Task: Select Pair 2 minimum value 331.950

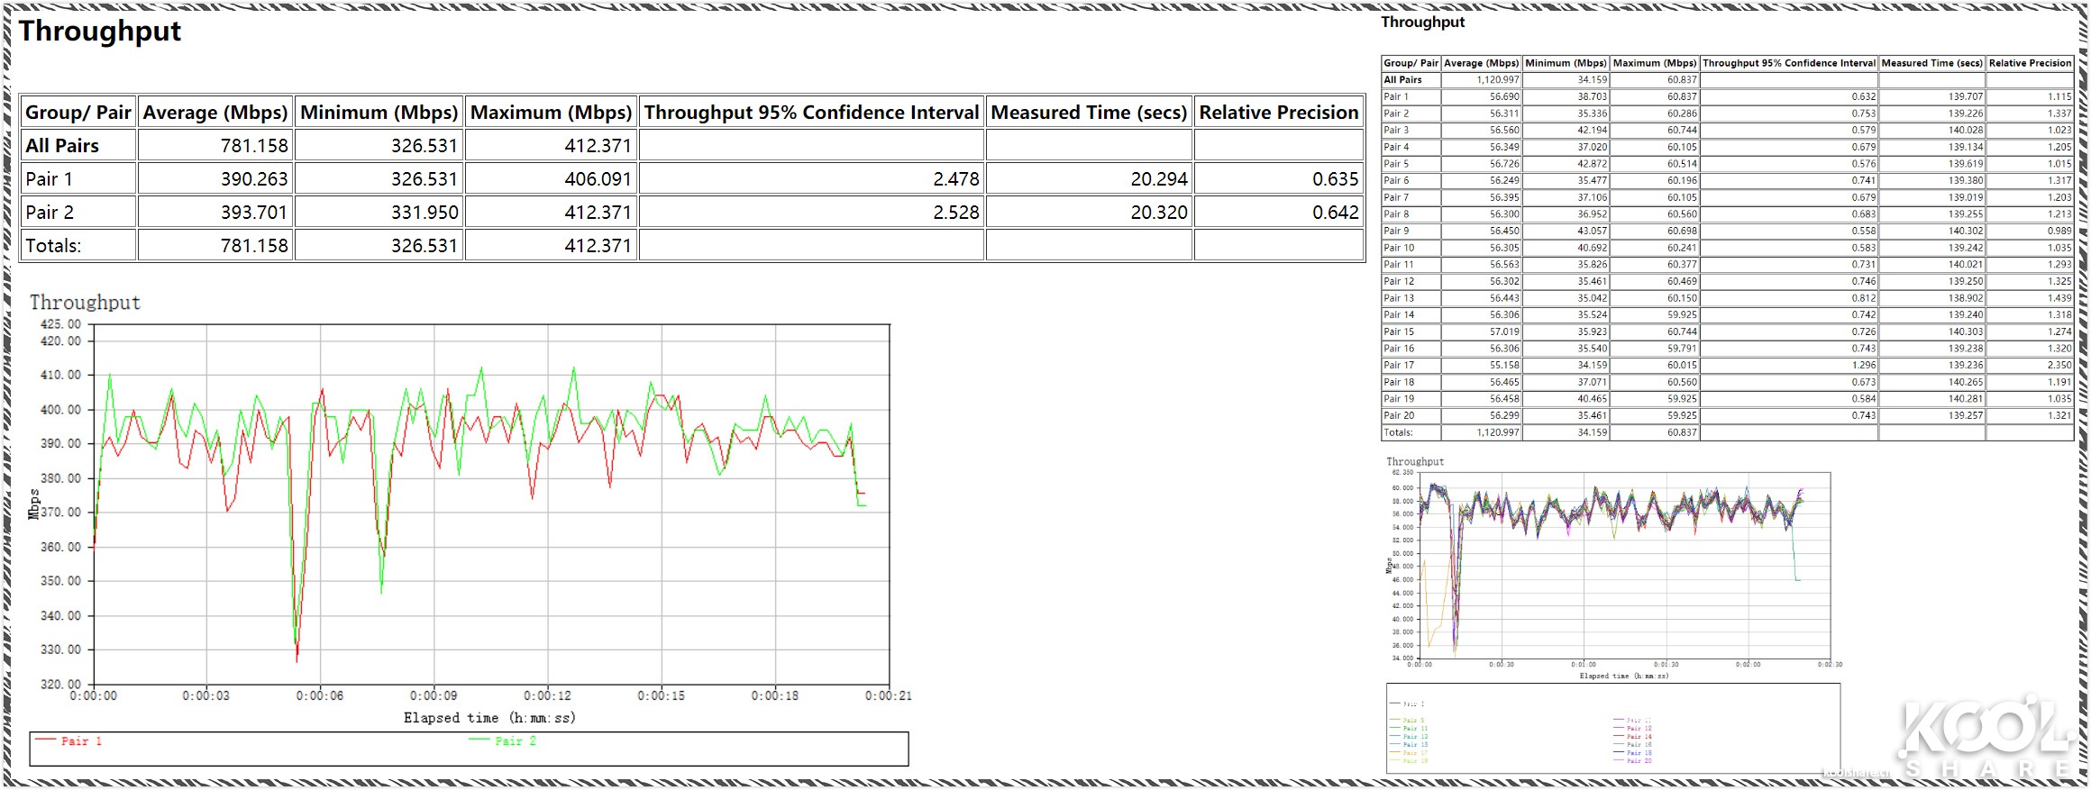Action: (x=425, y=213)
